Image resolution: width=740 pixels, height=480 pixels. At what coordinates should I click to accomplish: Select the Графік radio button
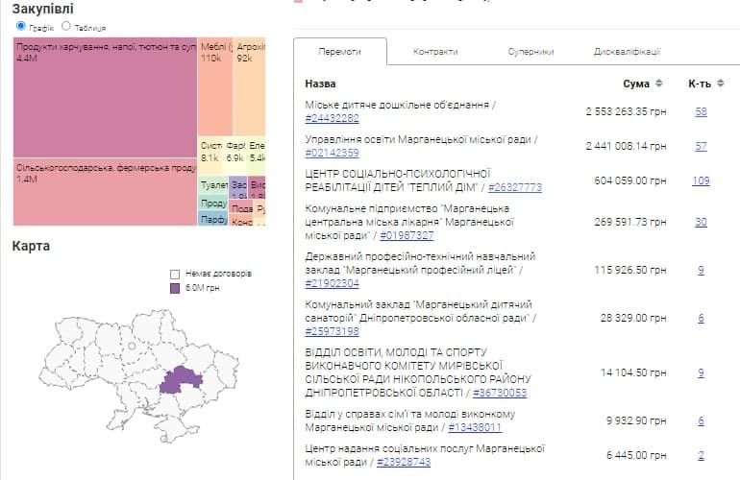coord(21,27)
